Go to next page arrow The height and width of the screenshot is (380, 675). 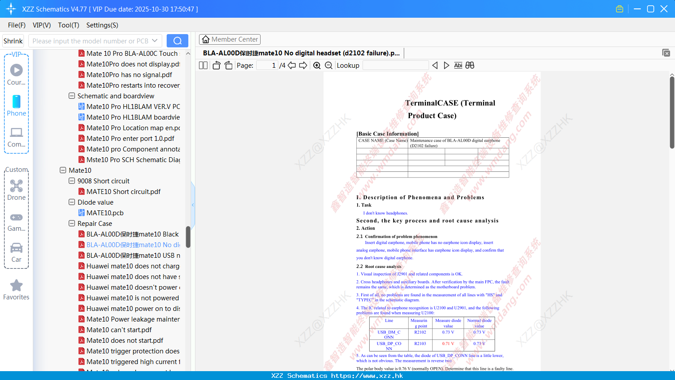coord(303,65)
